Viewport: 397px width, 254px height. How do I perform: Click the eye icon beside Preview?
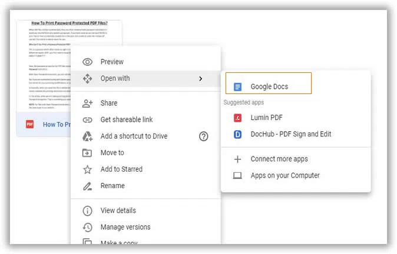(x=87, y=62)
